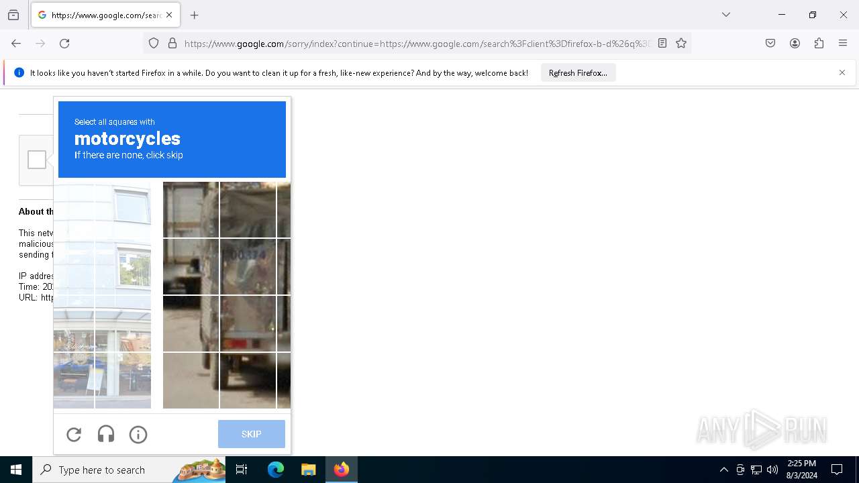The image size is (859, 483).
Task: Open the Extensions panel
Action: coord(819,44)
